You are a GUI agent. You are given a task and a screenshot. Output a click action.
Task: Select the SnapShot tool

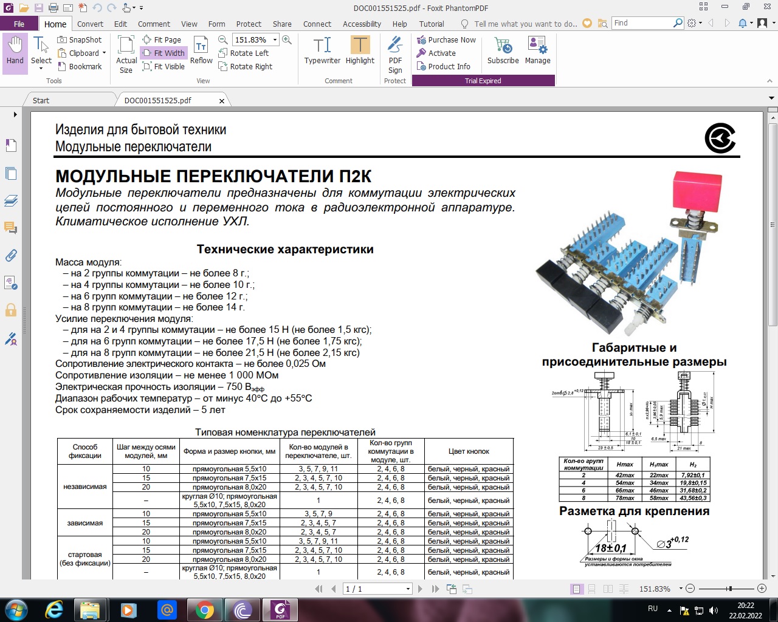80,39
